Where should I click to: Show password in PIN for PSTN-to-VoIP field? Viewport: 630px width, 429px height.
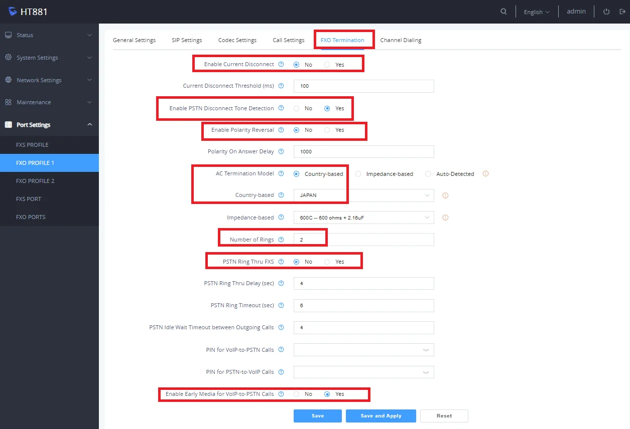click(x=426, y=372)
